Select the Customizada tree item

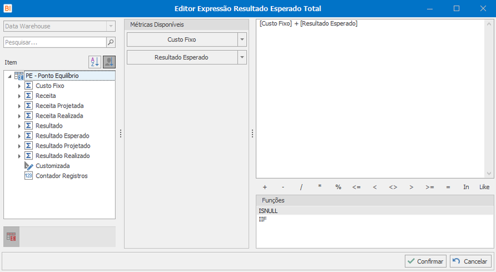53,165
